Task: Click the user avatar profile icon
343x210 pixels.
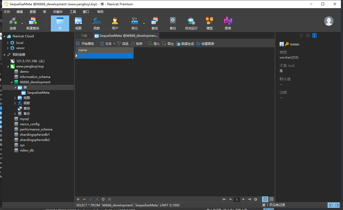Action: click(x=329, y=21)
